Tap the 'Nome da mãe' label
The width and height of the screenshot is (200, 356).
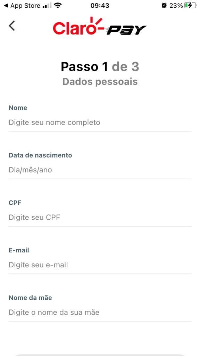point(31,298)
